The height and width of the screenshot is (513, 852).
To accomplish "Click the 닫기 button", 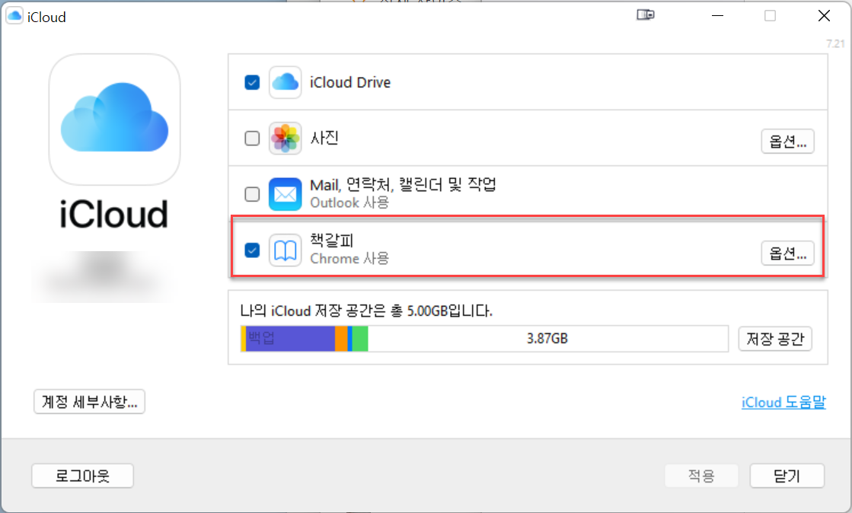I will 787,476.
